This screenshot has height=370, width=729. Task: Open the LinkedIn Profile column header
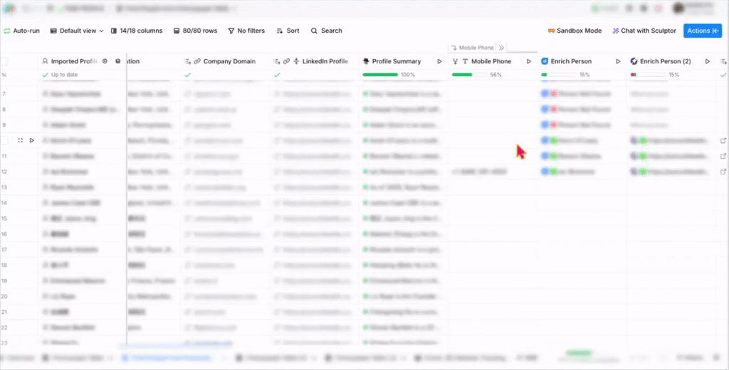pos(325,61)
